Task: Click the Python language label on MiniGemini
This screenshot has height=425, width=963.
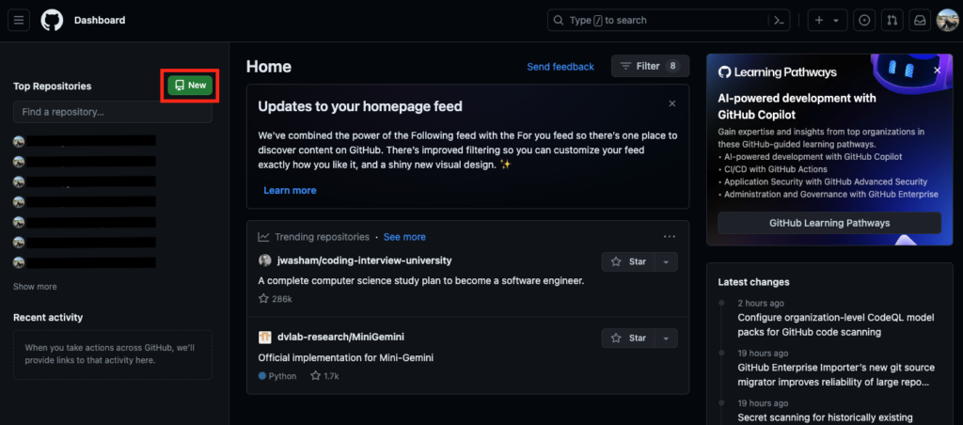Action: point(277,376)
